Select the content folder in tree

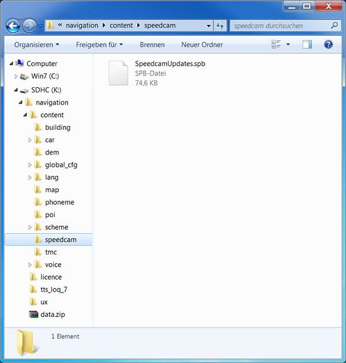pyautogui.click(x=52, y=115)
